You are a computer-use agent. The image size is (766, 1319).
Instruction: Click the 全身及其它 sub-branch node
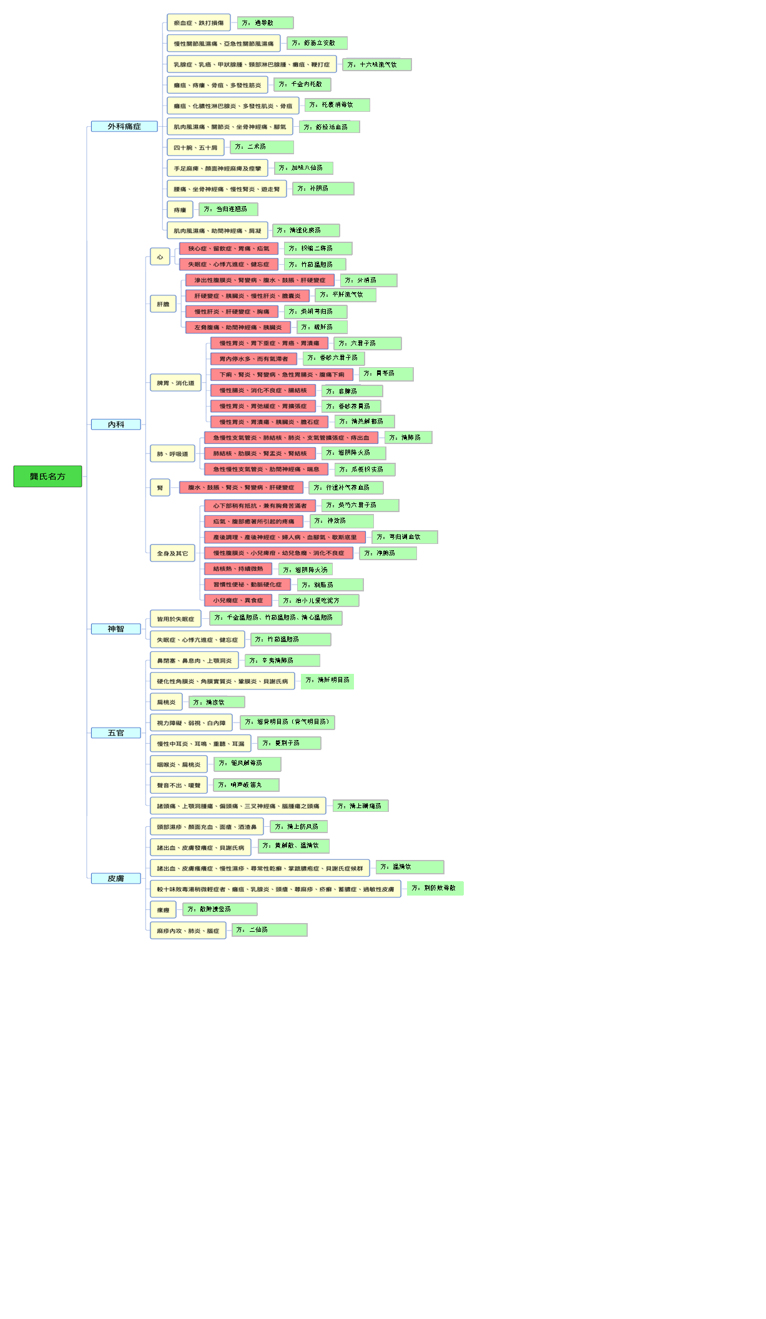point(172,553)
